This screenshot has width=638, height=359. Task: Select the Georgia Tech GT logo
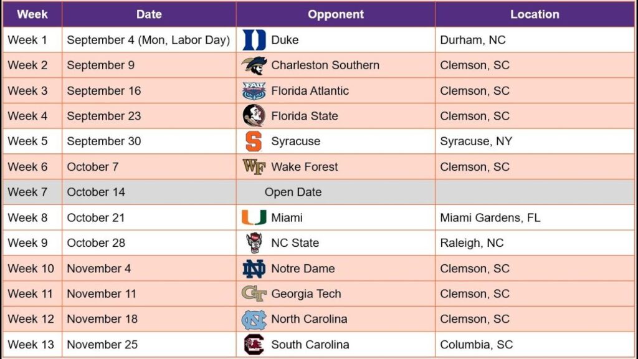(x=254, y=294)
